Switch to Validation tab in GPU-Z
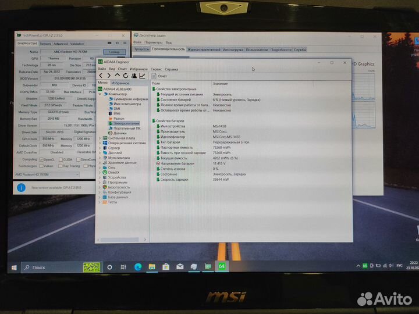The width and height of the screenshot is (419, 314). 77,44
